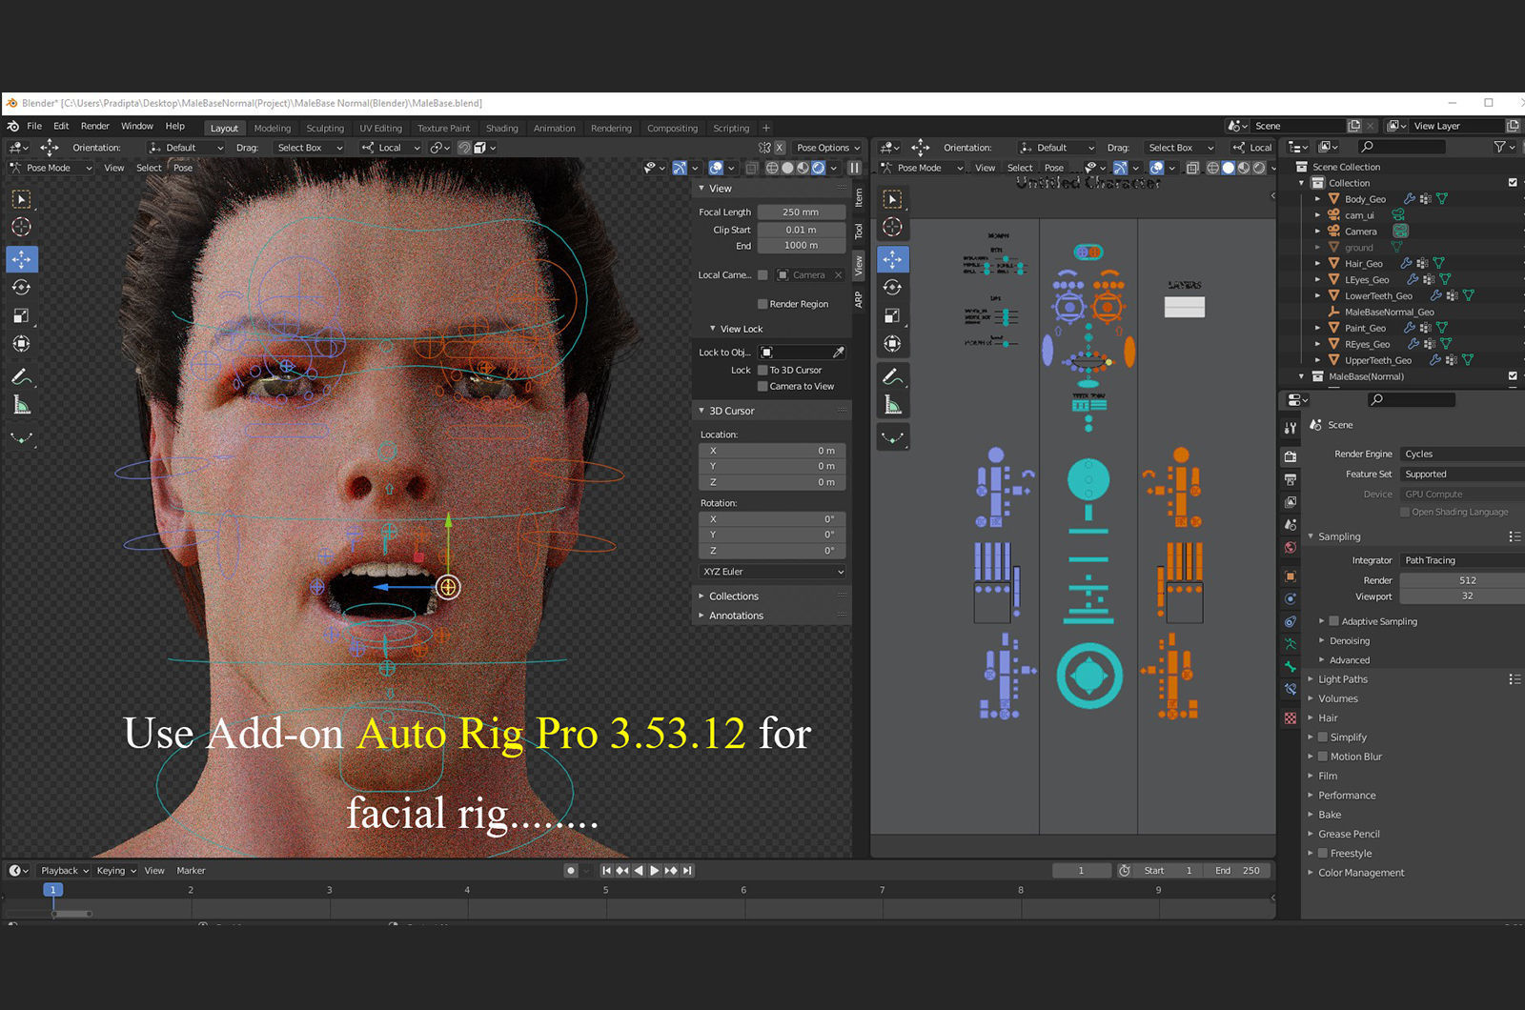1525x1010 pixels.
Task: Click the Pose Options button
Action: (x=827, y=148)
